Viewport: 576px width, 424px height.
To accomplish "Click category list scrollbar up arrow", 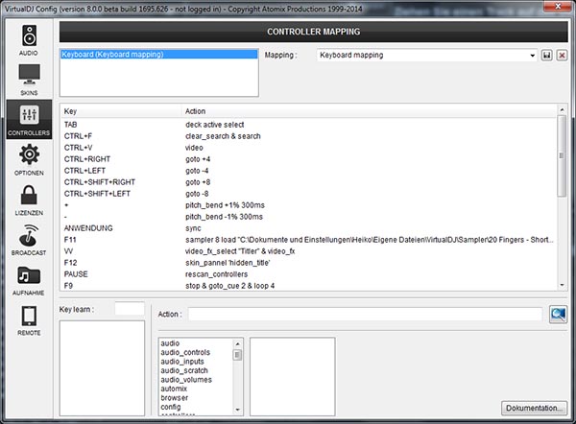I will [238, 343].
